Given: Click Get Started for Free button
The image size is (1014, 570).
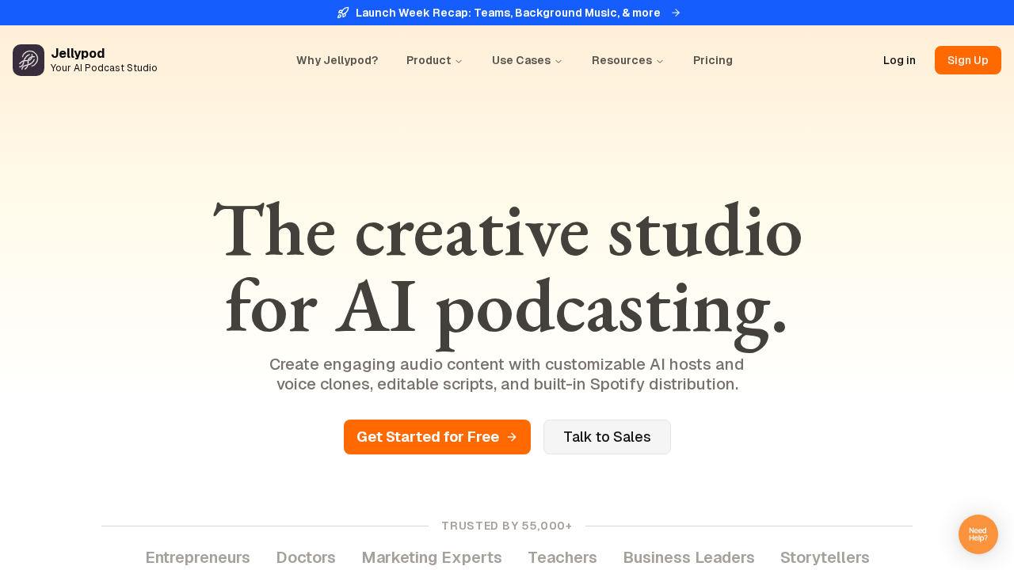Looking at the screenshot, I should 436,437.
